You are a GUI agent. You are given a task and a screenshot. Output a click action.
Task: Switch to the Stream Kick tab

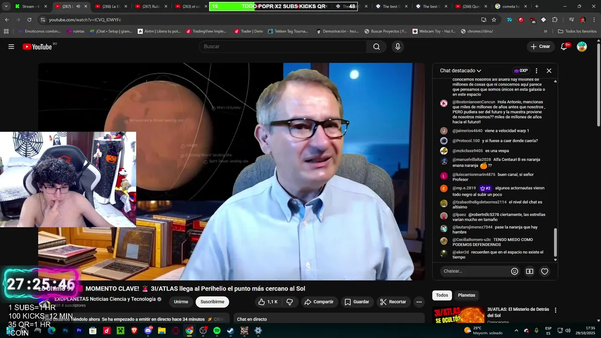[x=31, y=7]
